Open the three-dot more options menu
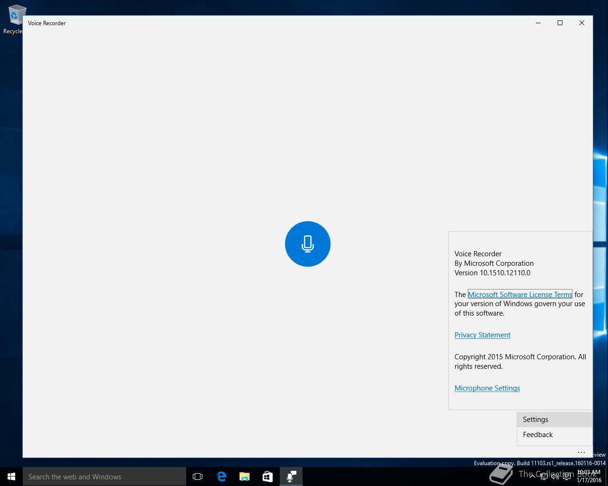Image resolution: width=608 pixels, height=486 pixels. tap(581, 452)
